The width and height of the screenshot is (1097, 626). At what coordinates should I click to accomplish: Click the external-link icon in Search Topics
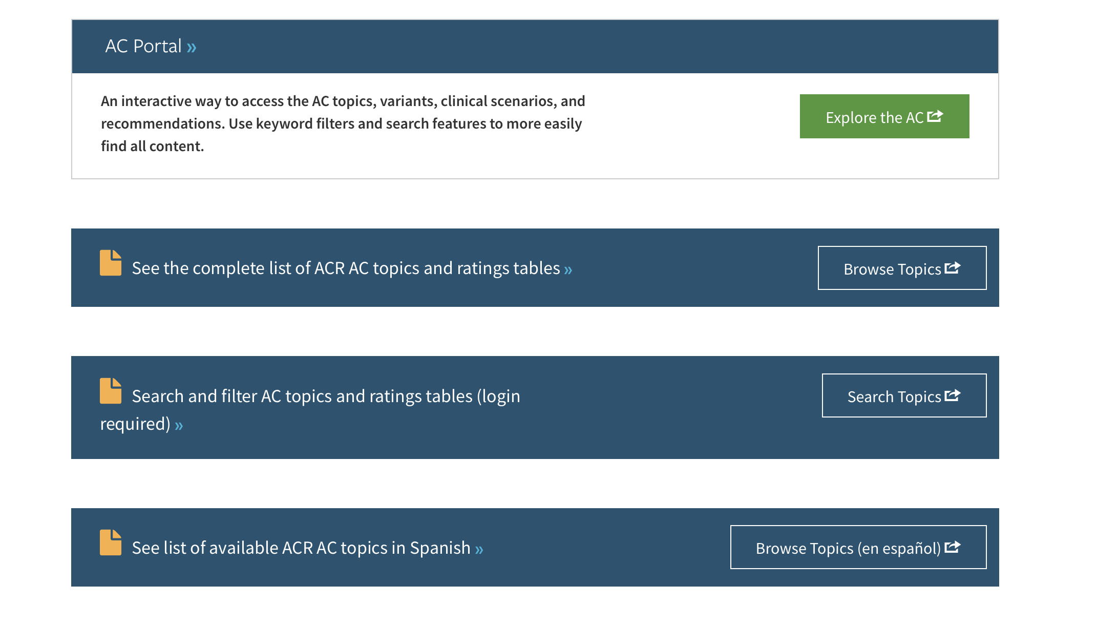tap(952, 395)
